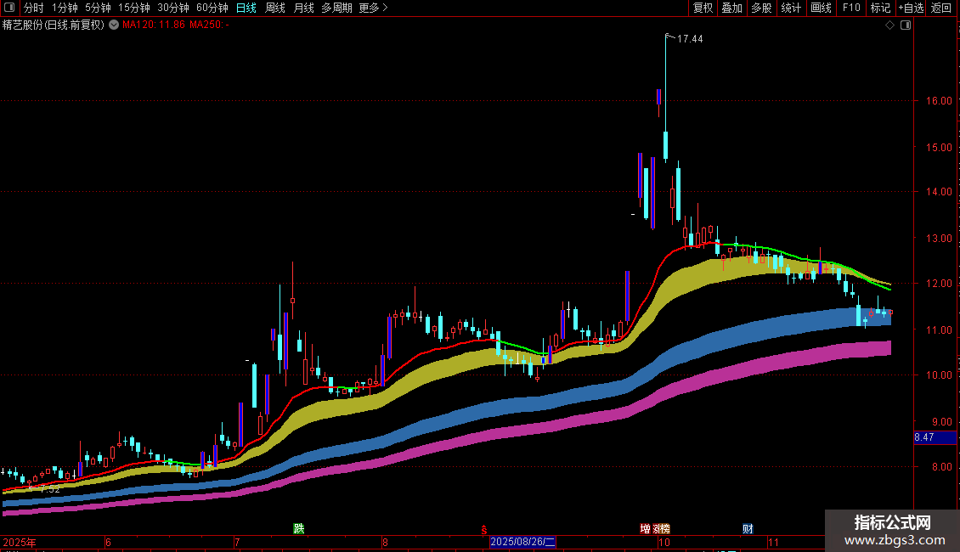Open F10 company information

(x=851, y=8)
